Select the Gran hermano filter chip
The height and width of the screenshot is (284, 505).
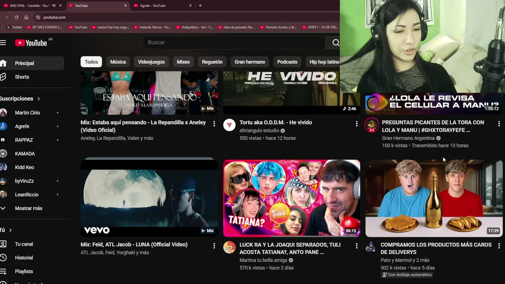[x=250, y=62]
